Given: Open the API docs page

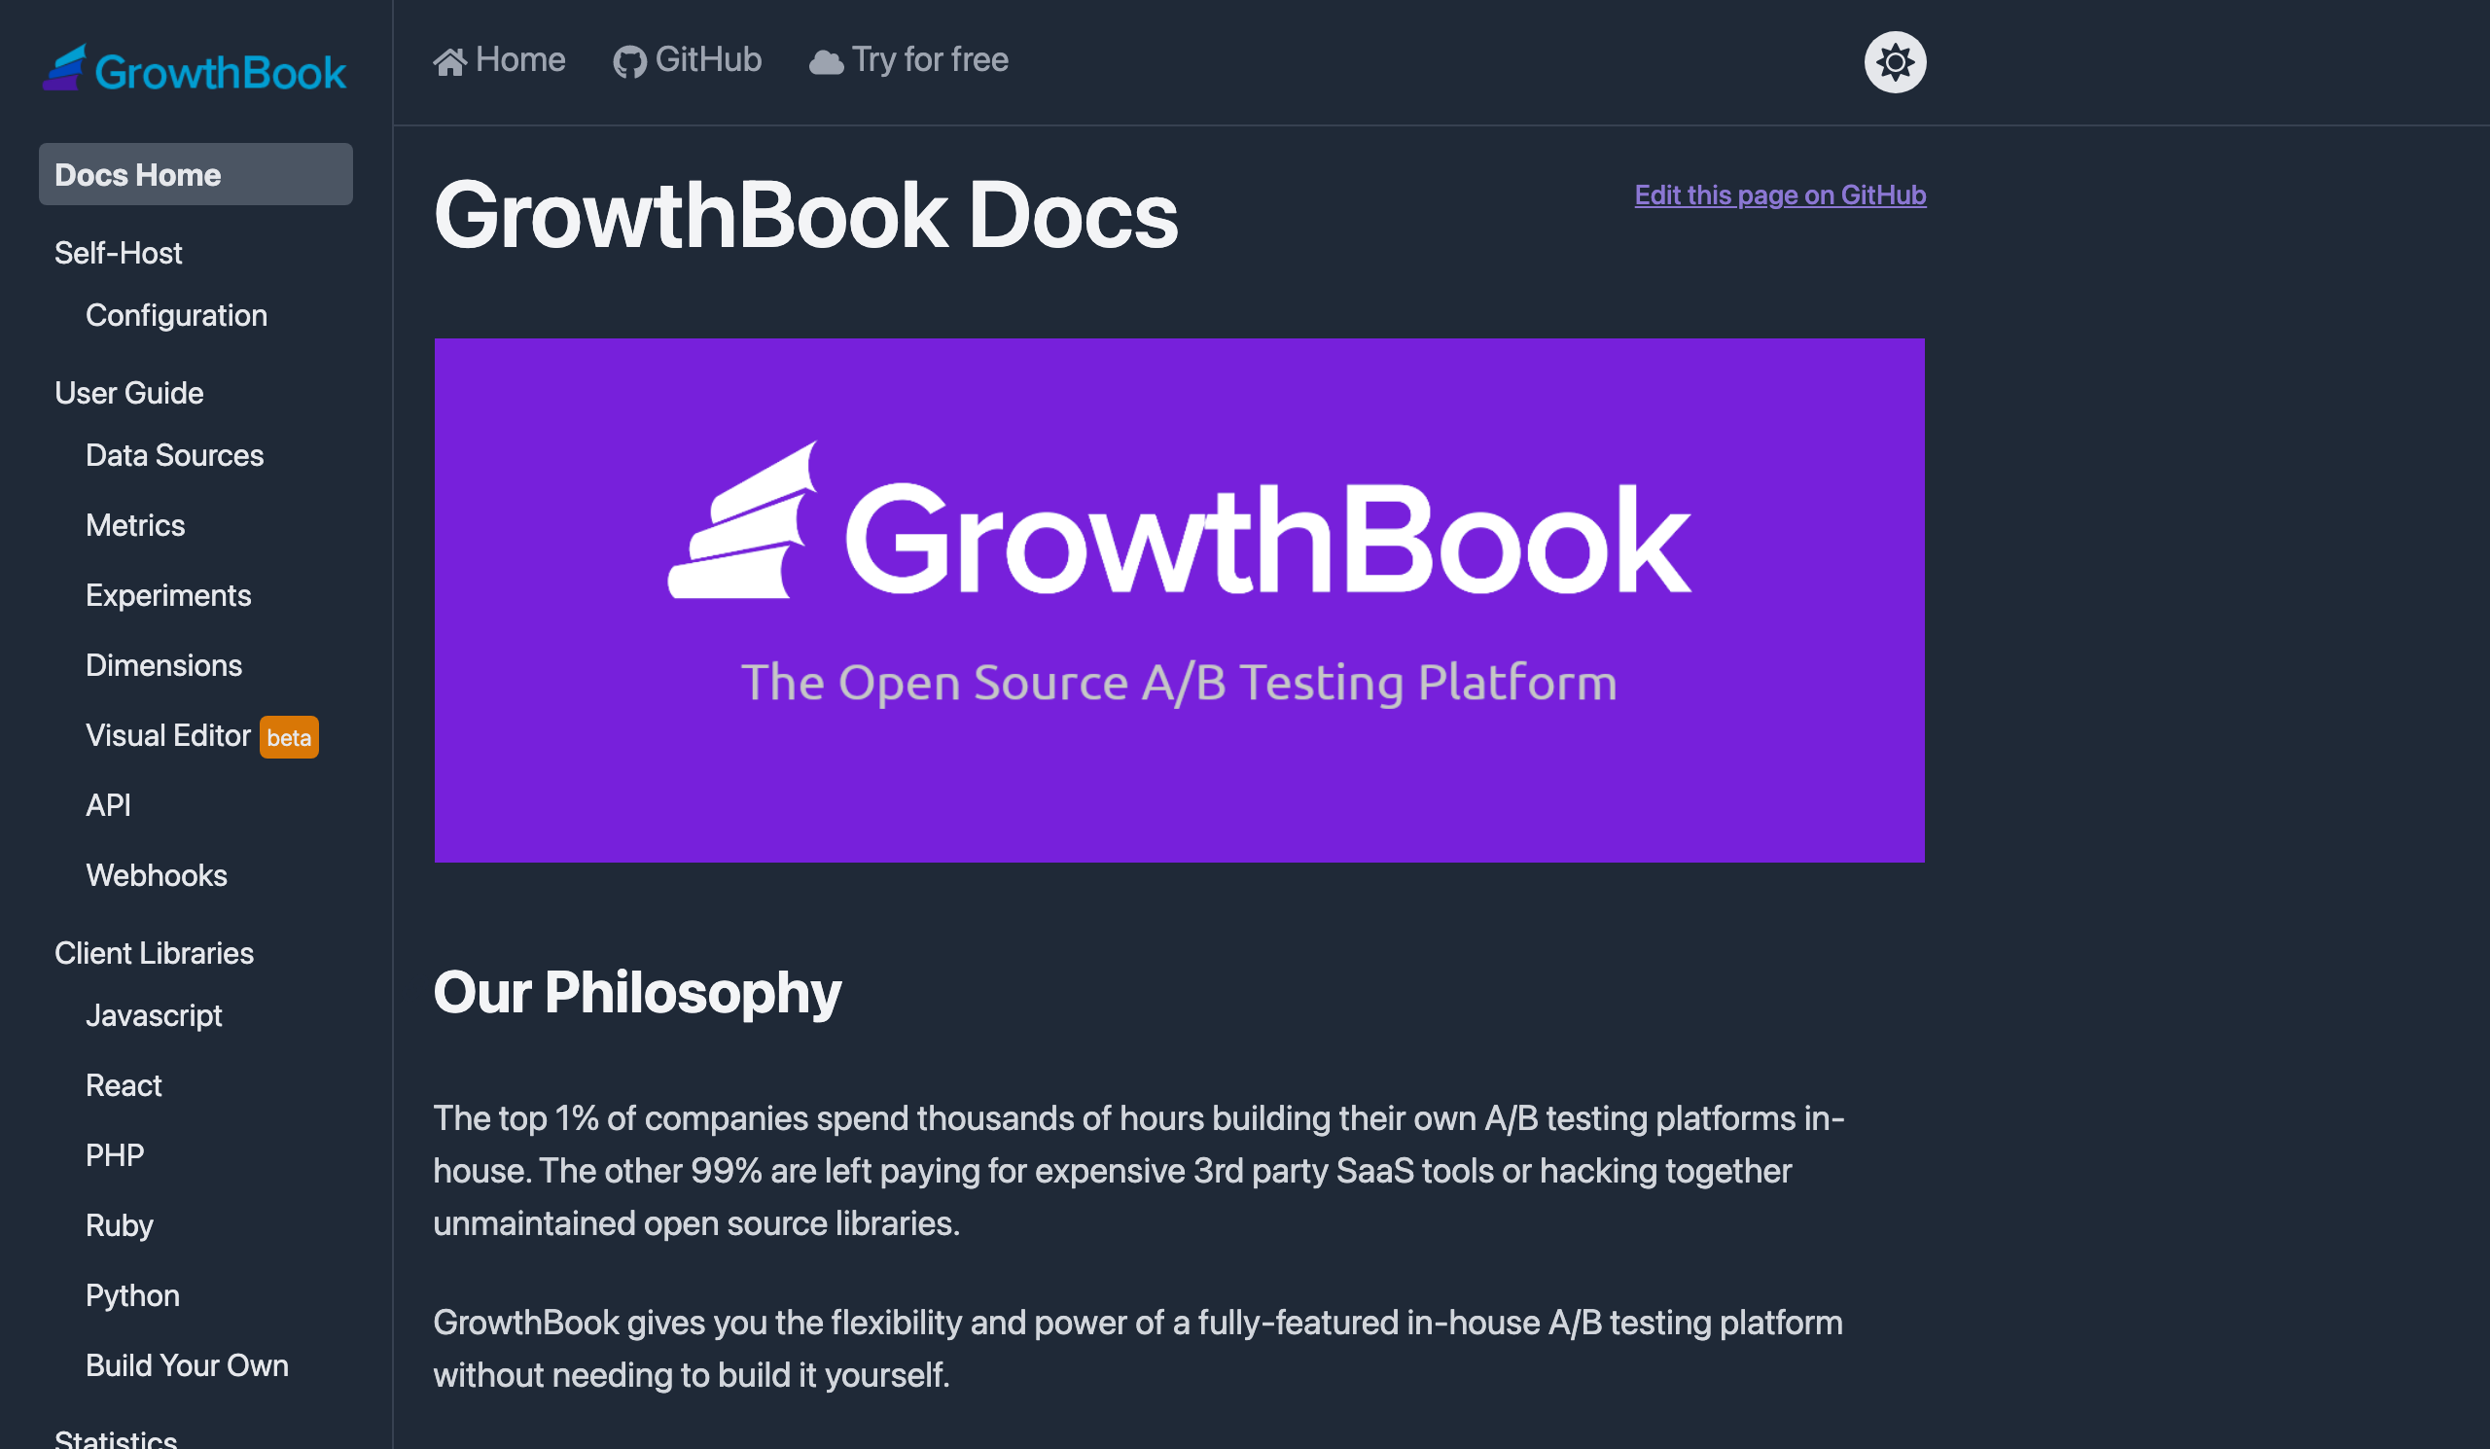Looking at the screenshot, I should click(x=108, y=805).
